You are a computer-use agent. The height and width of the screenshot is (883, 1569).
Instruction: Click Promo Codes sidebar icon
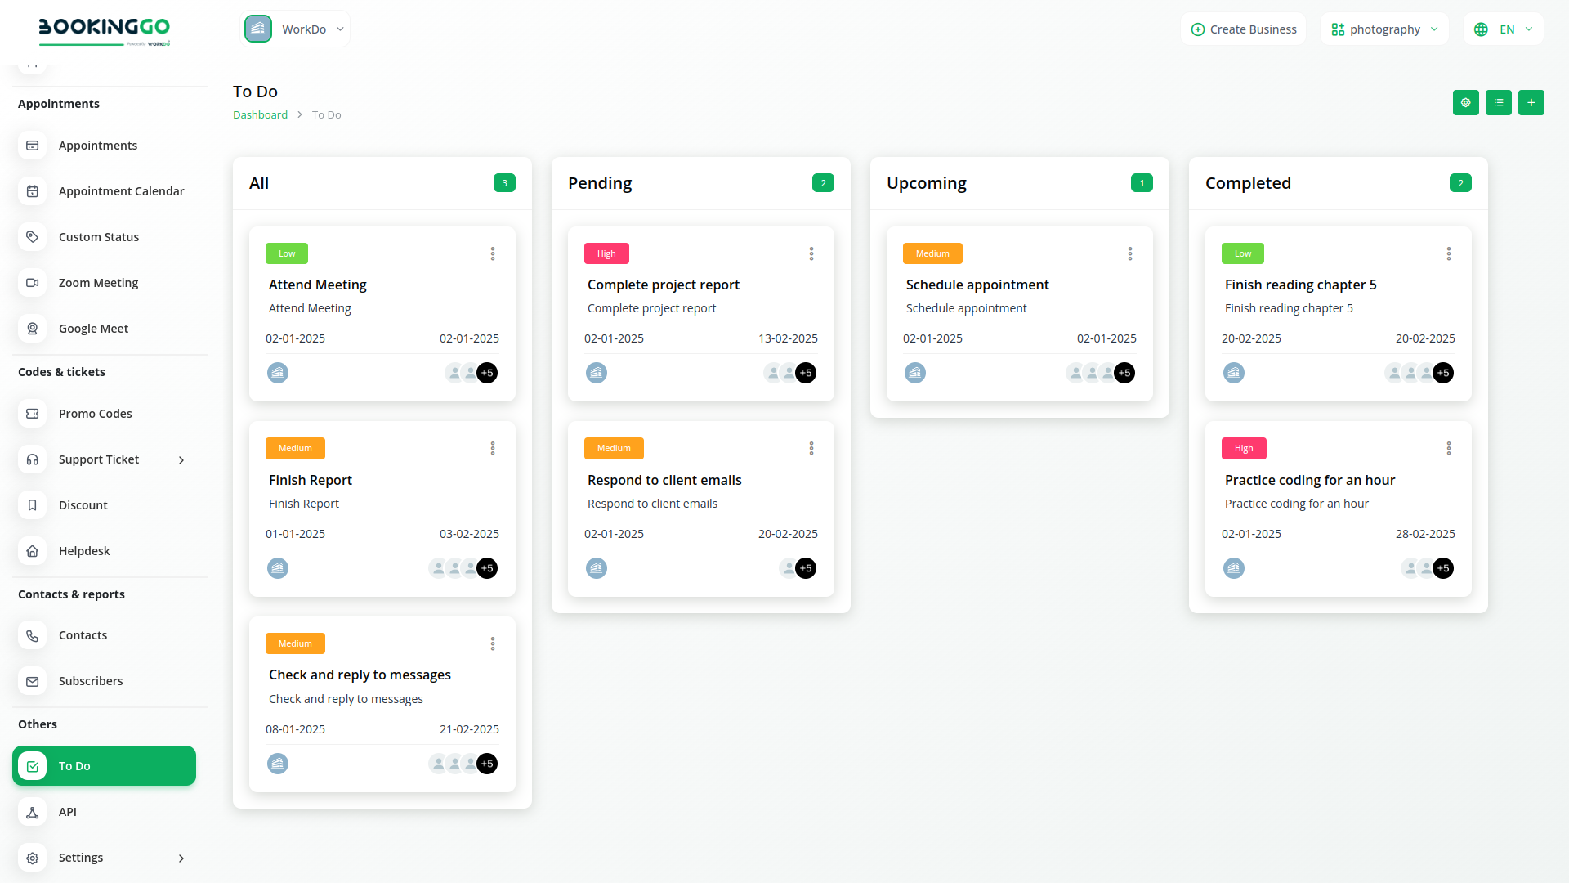(x=33, y=414)
